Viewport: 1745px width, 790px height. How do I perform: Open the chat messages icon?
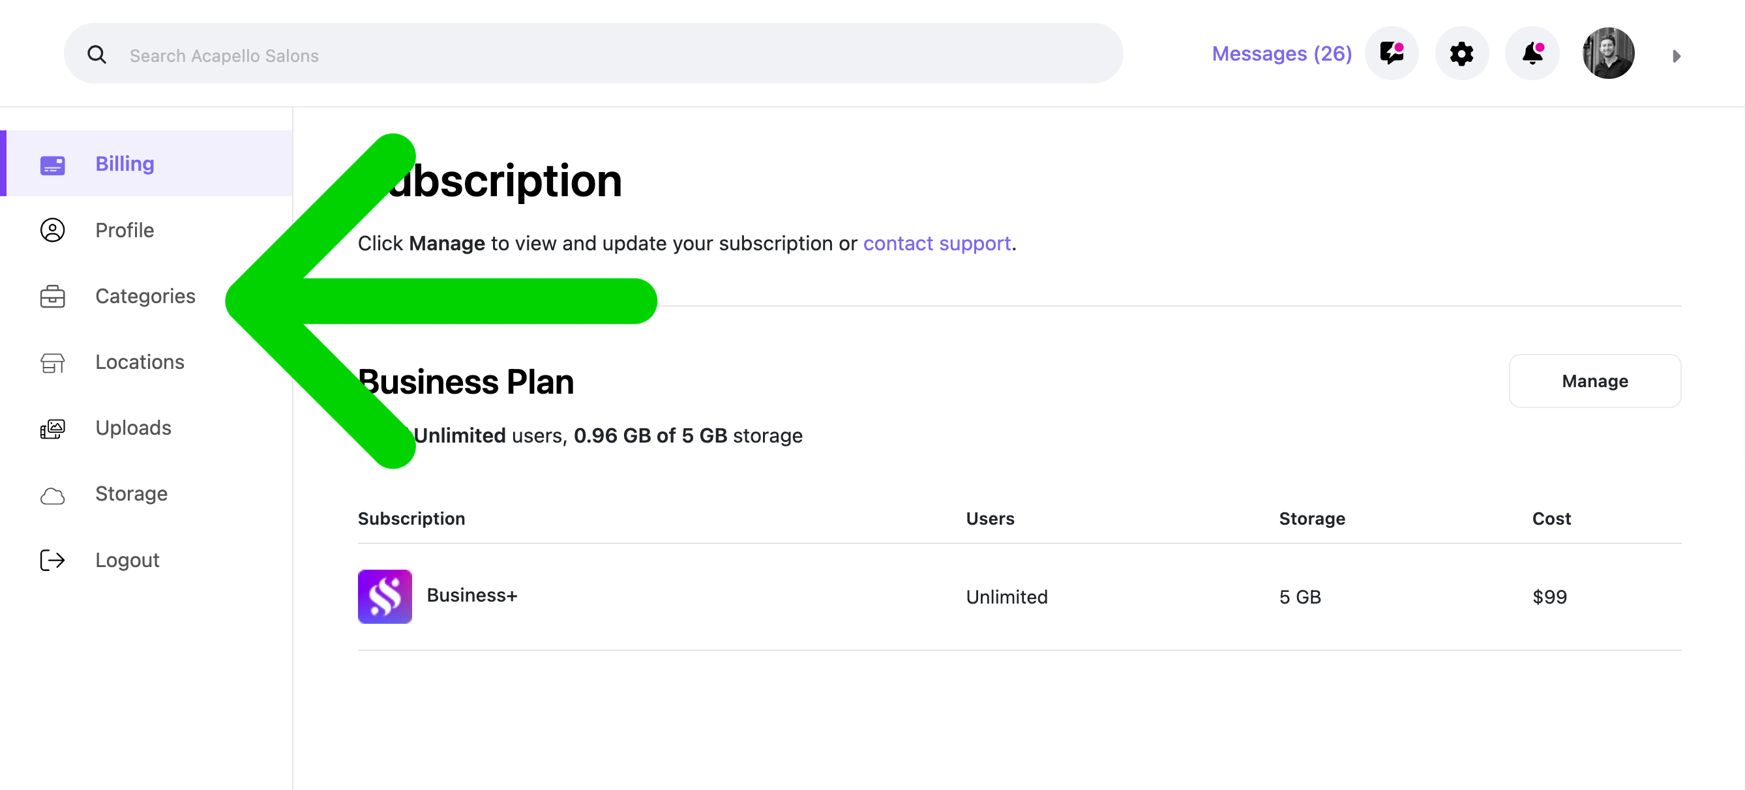(x=1392, y=53)
